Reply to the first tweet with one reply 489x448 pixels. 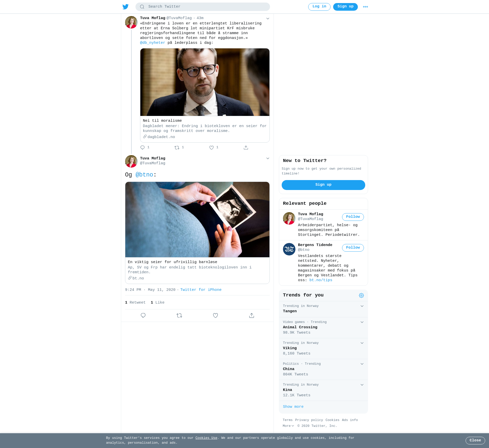(x=143, y=147)
